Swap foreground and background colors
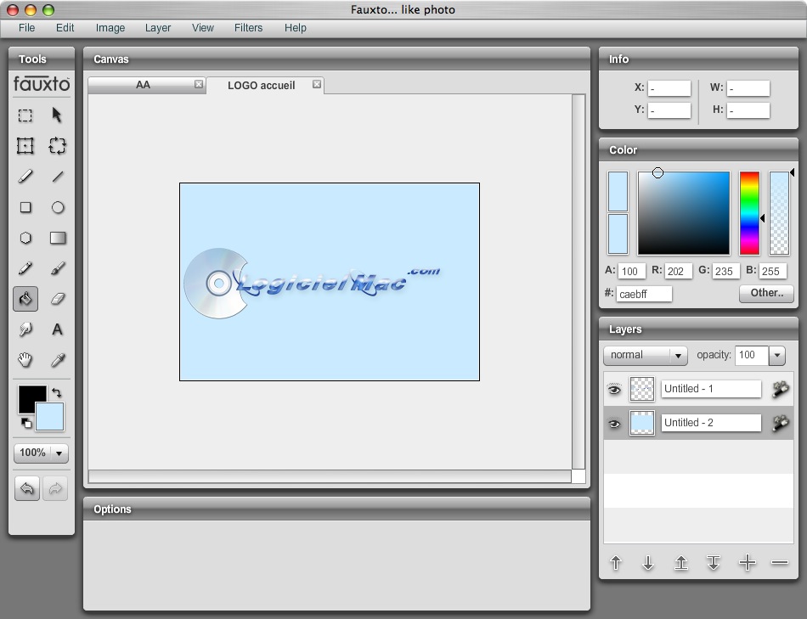Viewport: 807px width, 619px height. coord(57,392)
